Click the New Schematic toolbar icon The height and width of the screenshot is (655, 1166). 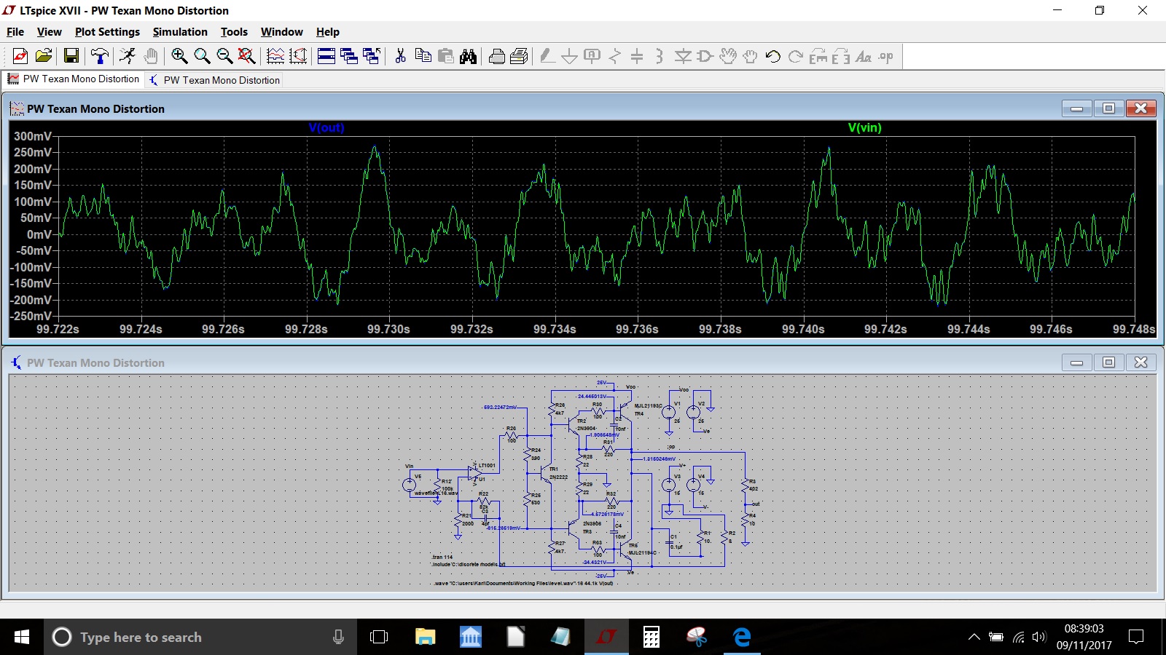20,56
